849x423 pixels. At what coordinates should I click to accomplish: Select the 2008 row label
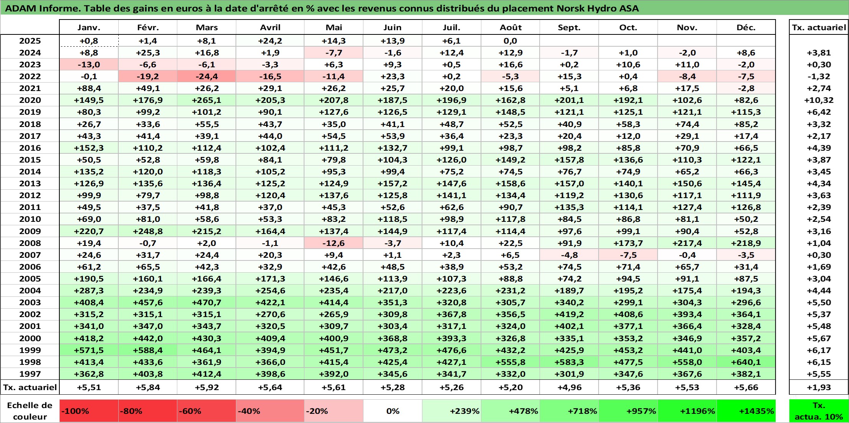(30, 243)
